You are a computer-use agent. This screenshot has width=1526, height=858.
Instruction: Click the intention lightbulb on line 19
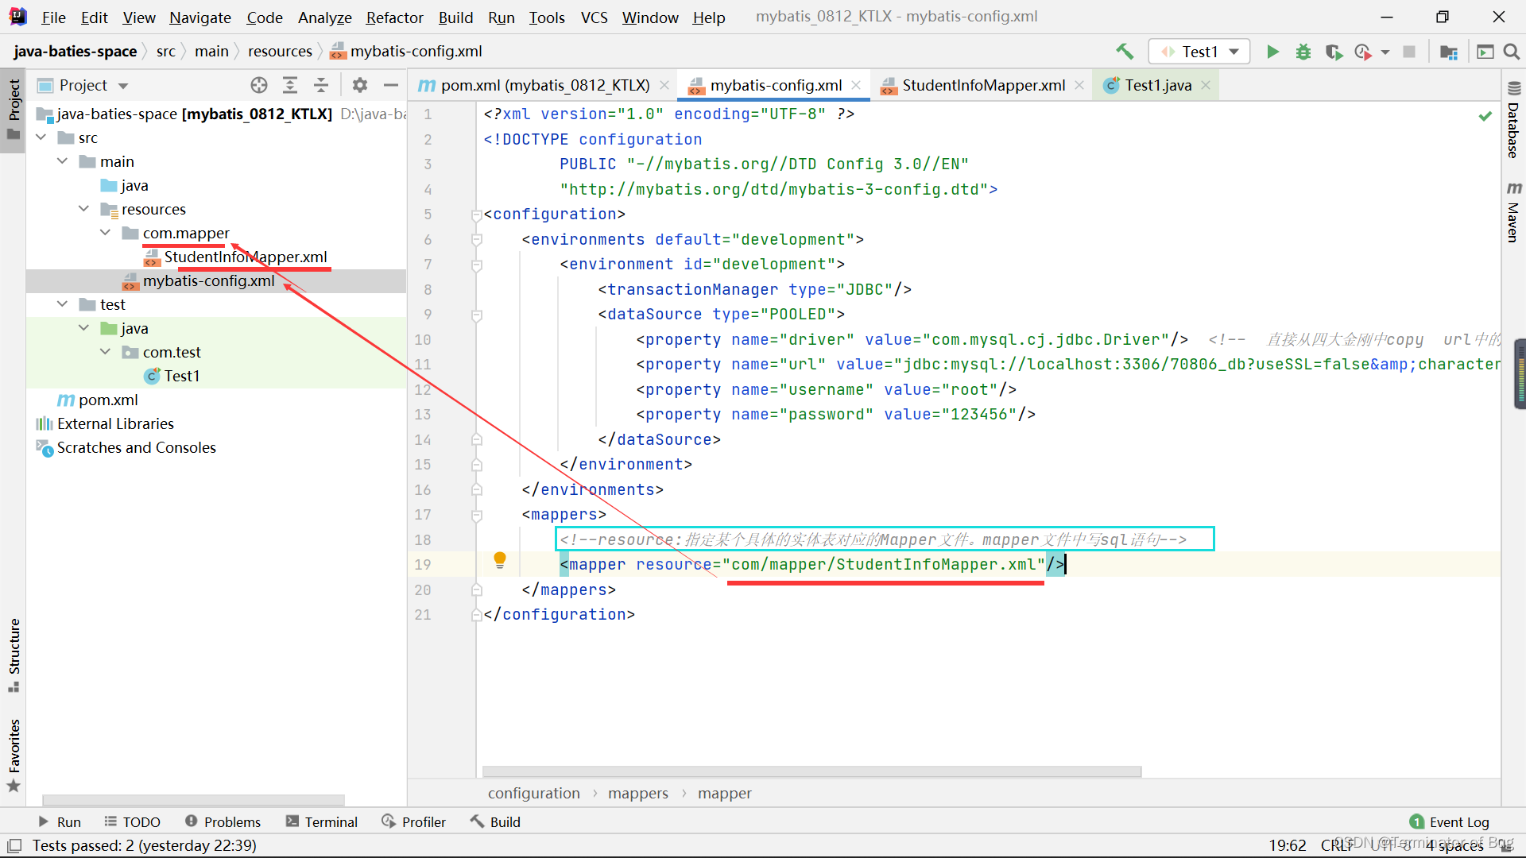pos(500,560)
